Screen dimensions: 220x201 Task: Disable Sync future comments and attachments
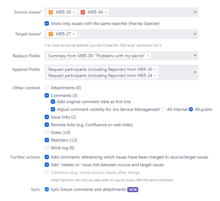[47, 189]
